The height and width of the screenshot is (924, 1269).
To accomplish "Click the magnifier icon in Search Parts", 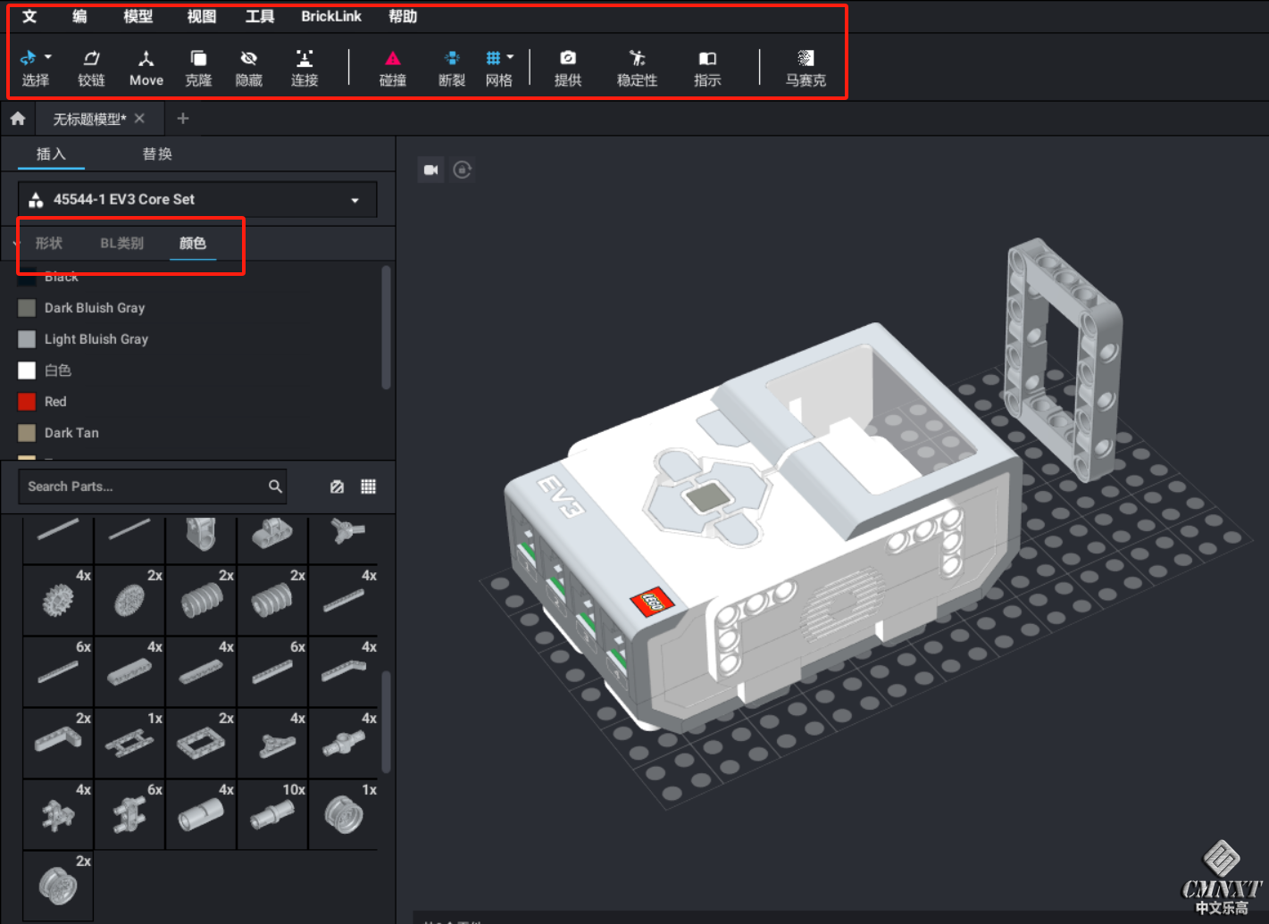I will point(275,487).
